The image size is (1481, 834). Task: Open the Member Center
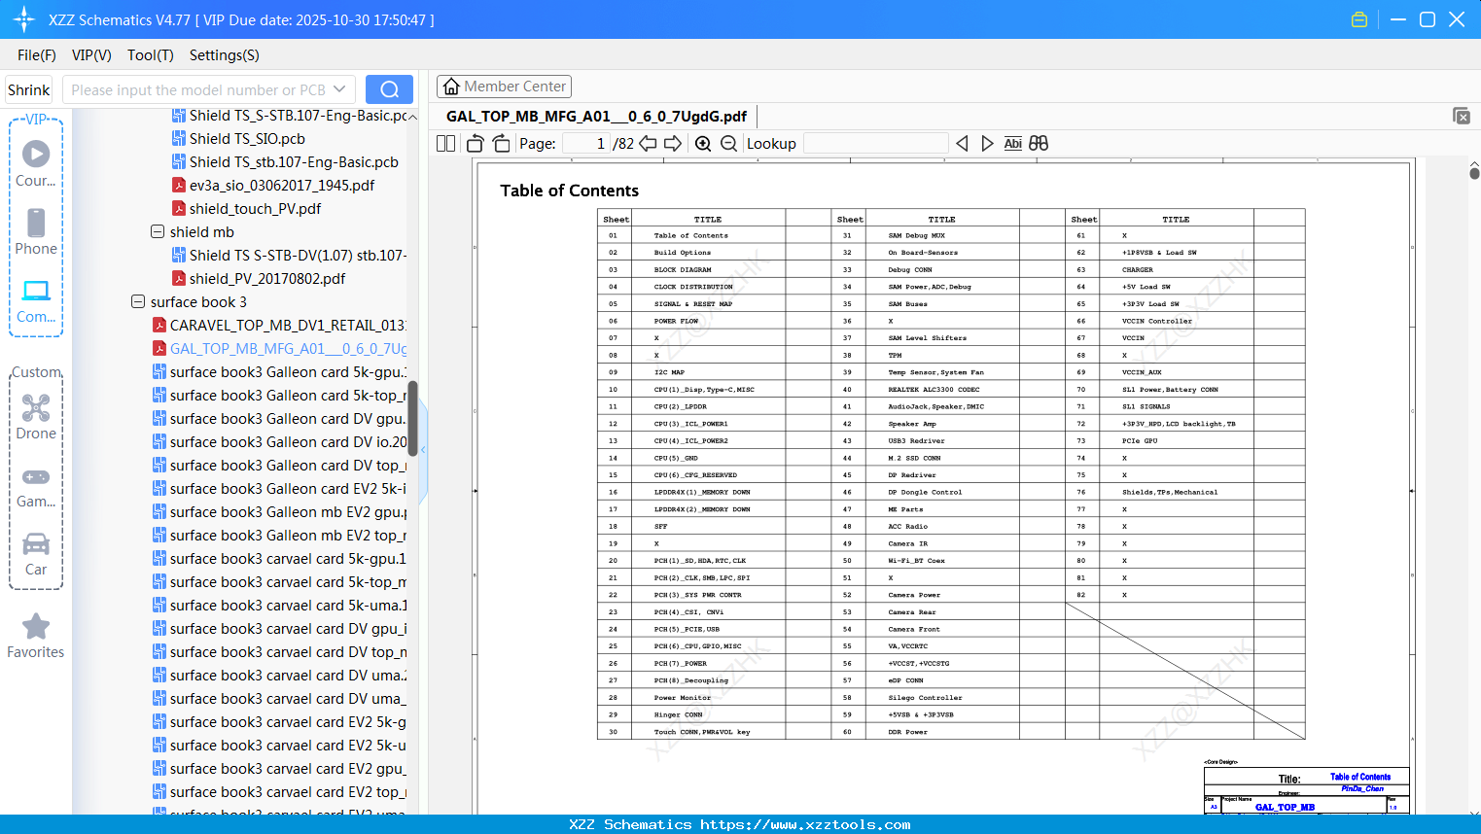[x=504, y=87]
